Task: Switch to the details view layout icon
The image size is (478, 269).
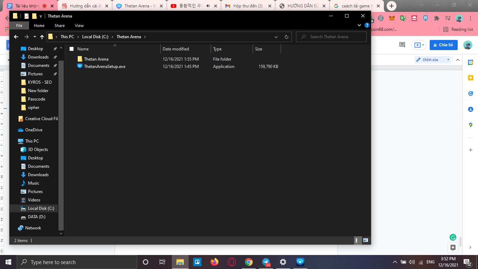Action: pyautogui.click(x=358, y=240)
